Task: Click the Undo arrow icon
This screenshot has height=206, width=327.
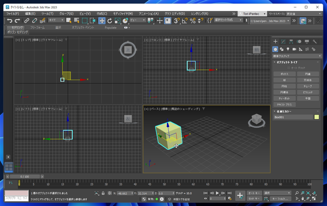Action: pos(9,20)
